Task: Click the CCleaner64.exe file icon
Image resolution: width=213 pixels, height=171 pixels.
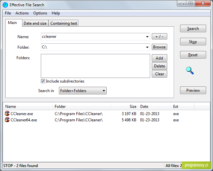Action: (7, 120)
